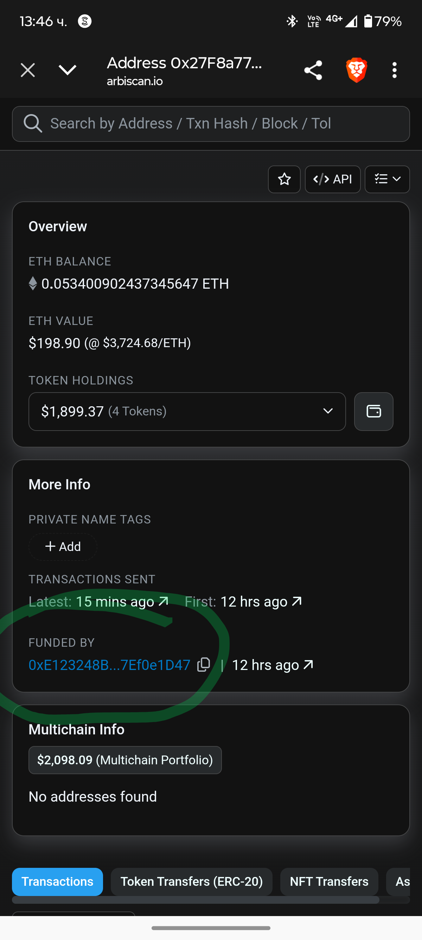
Task: Click the API button
Action: pos(332,179)
